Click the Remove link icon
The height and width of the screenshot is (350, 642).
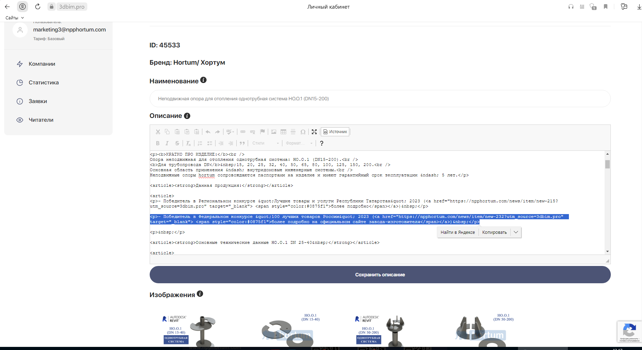point(253,132)
